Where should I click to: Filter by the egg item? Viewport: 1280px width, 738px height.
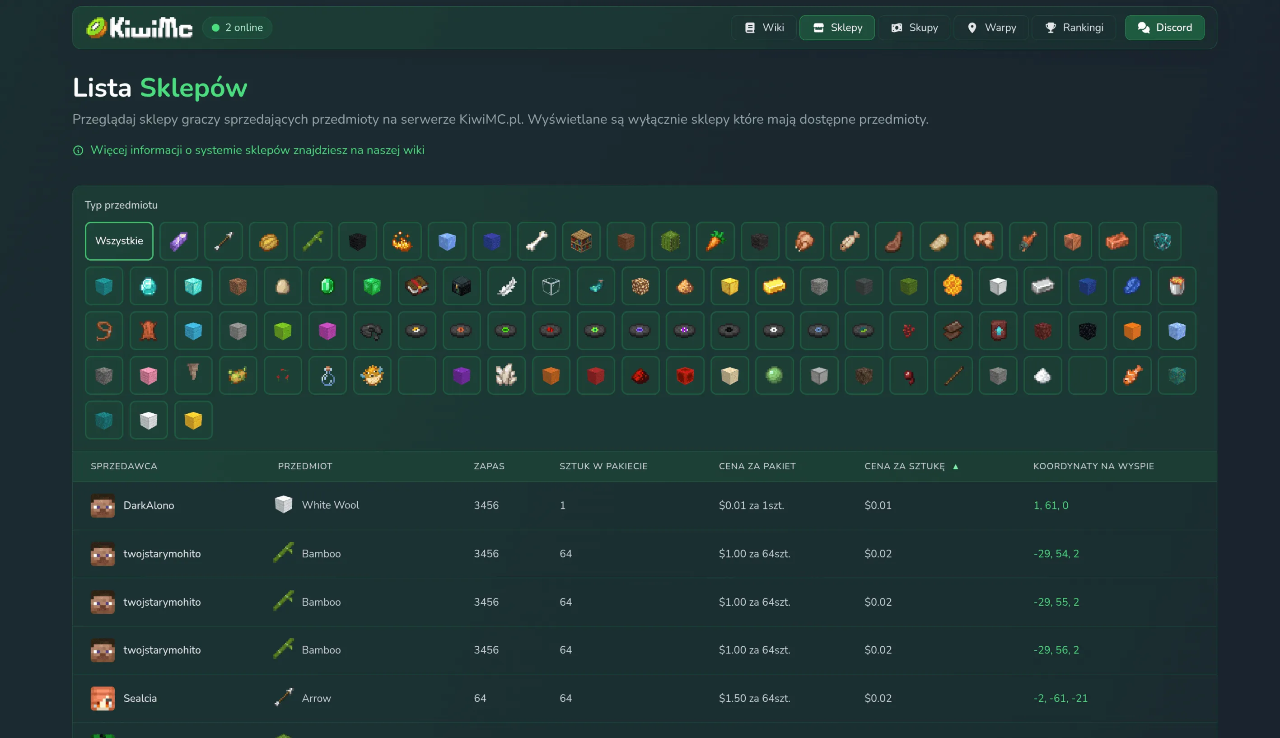click(282, 286)
